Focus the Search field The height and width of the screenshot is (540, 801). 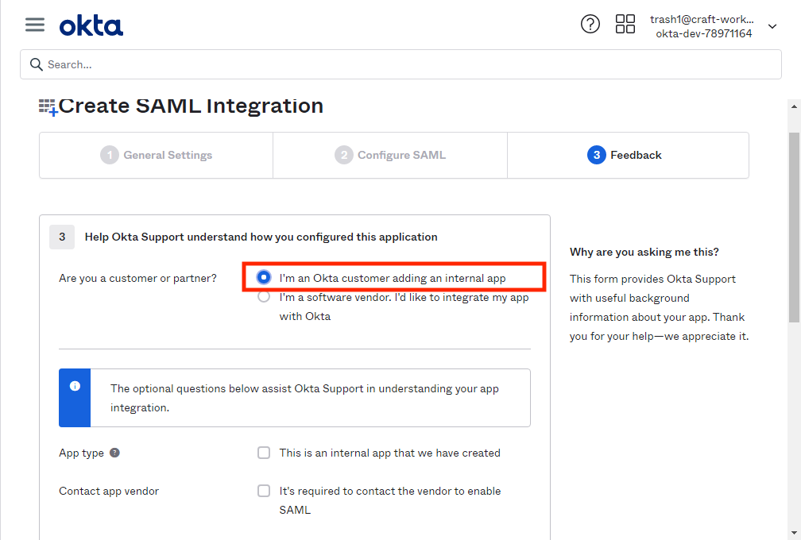pos(400,64)
